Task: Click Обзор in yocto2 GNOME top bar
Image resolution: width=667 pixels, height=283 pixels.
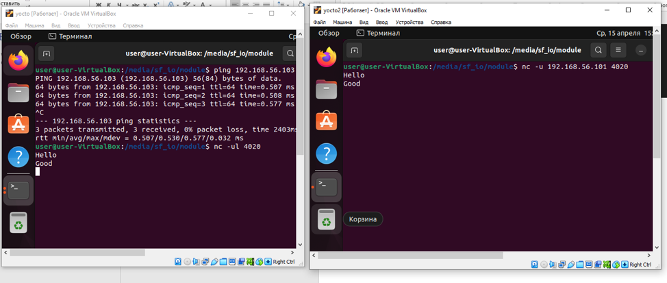Action: coord(329,33)
